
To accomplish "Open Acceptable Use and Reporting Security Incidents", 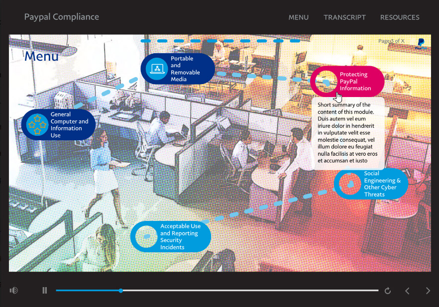I will pos(171,236).
